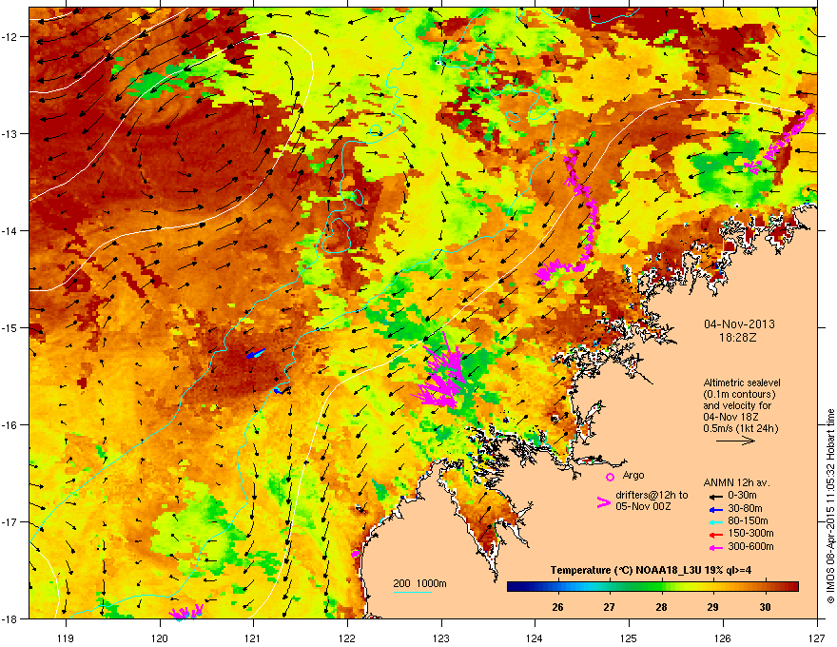Click the time text 18:28Z
The image size is (837, 647).
click(x=738, y=338)
